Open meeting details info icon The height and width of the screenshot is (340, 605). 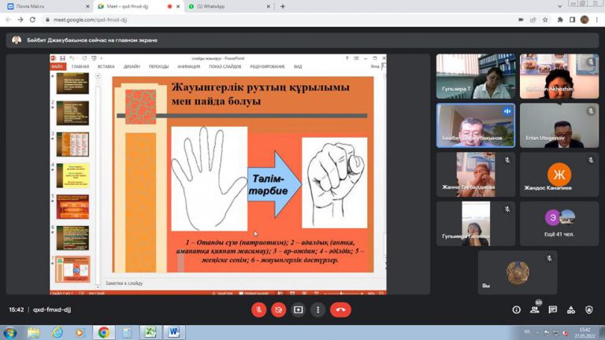[x=517, y=310]
